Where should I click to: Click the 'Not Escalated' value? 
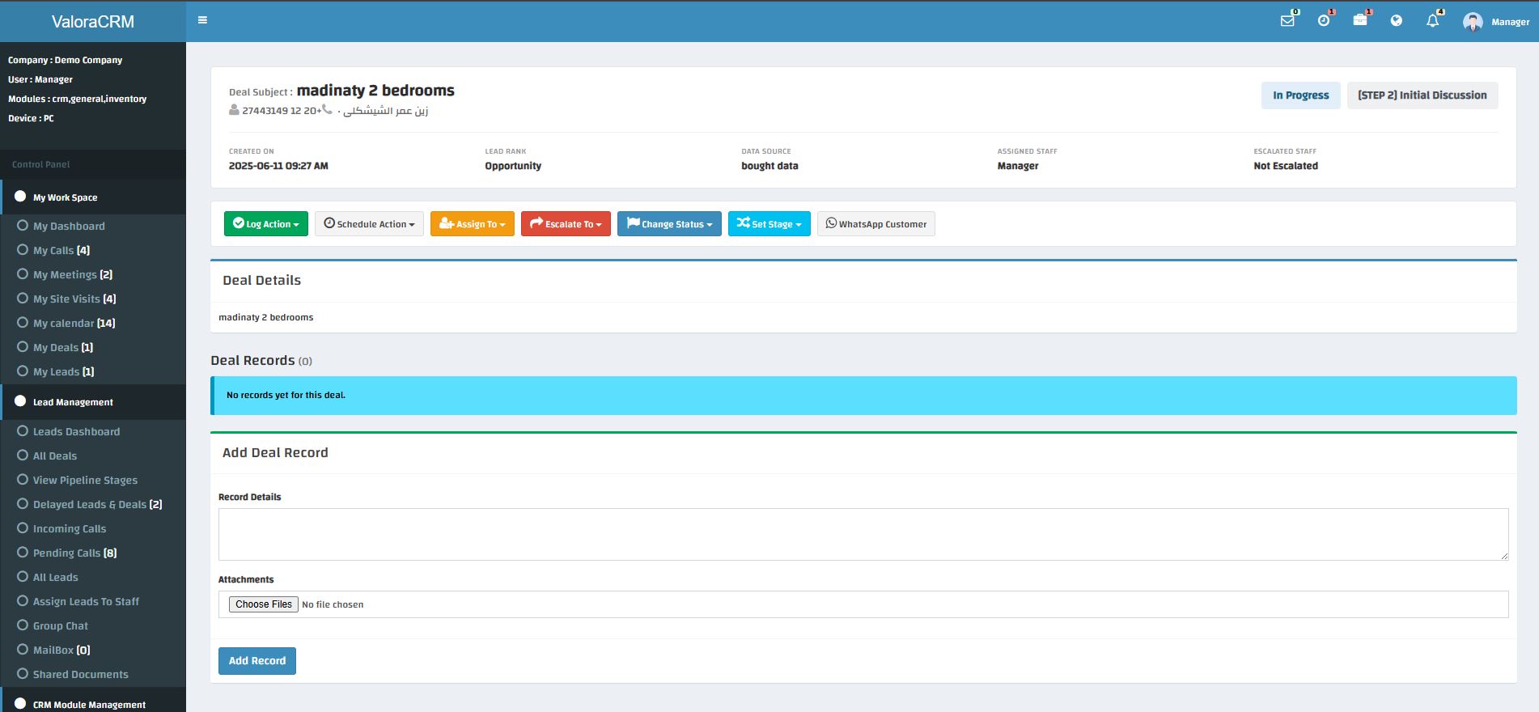pyautogui.click(x=1286, y=166)
